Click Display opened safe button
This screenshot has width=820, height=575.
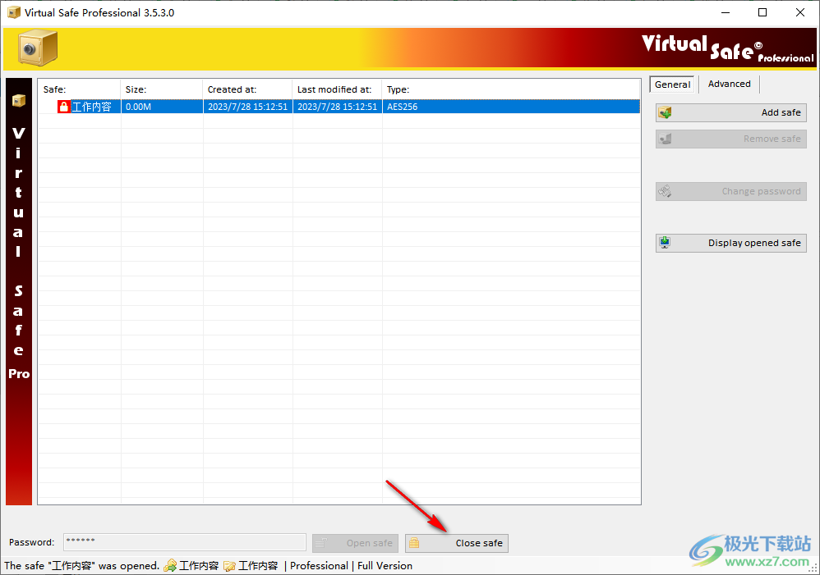tap(731, 243)
